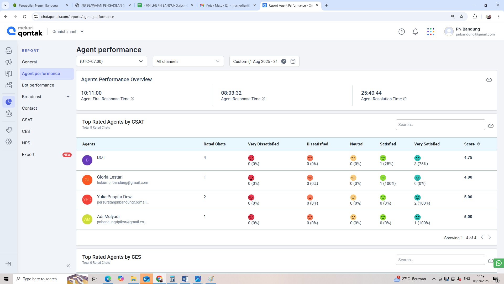
Task: Go to Bot performance report
Action: coord(38,85)
